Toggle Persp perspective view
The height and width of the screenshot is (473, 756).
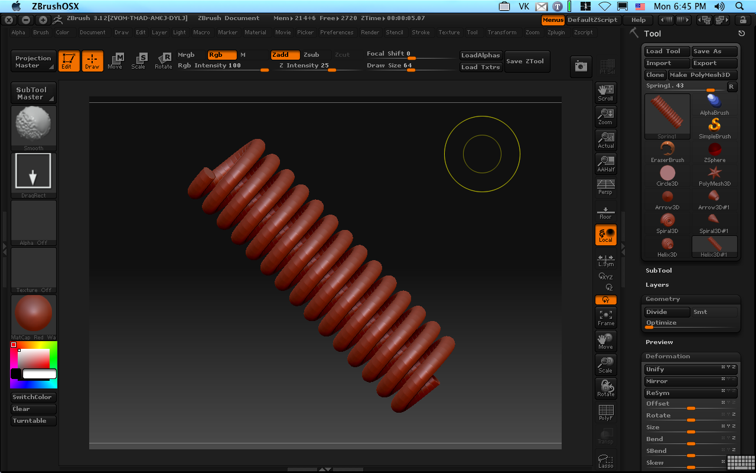[x=605, y=187]
